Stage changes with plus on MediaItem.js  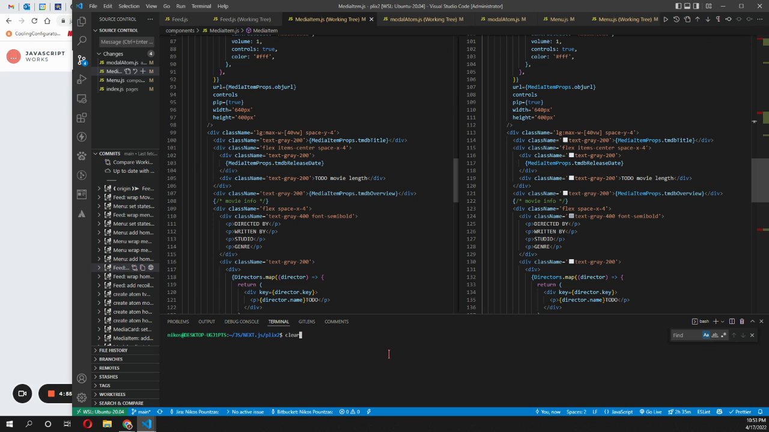[x=142, y=71]
